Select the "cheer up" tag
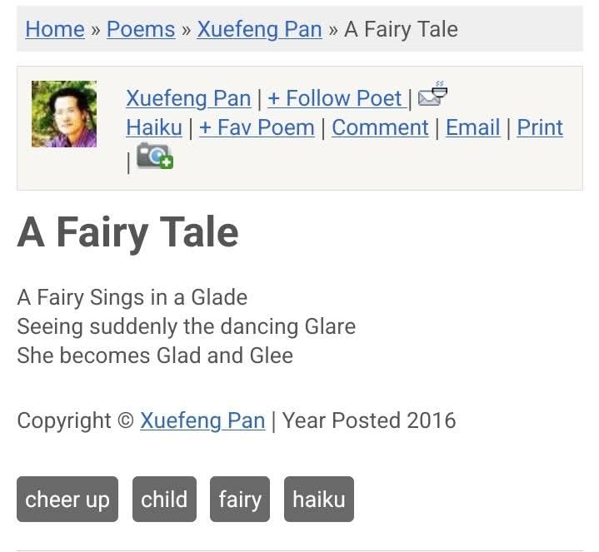 tap(67, 499)
